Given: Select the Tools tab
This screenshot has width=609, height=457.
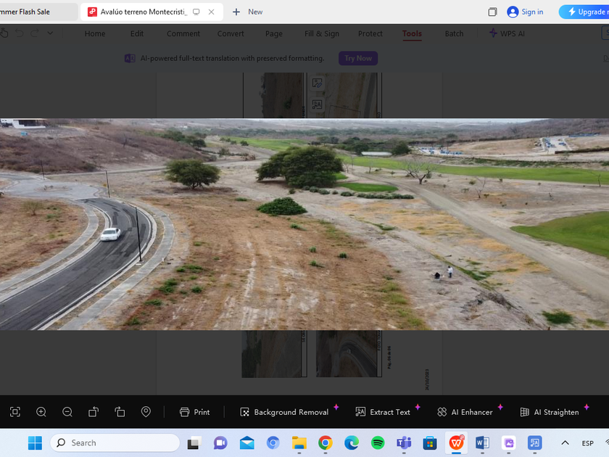Looking at the screenshot, I should pos(412,34).
